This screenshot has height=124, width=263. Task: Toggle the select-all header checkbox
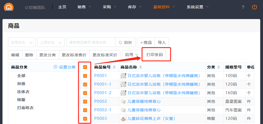tap(85, 67)
